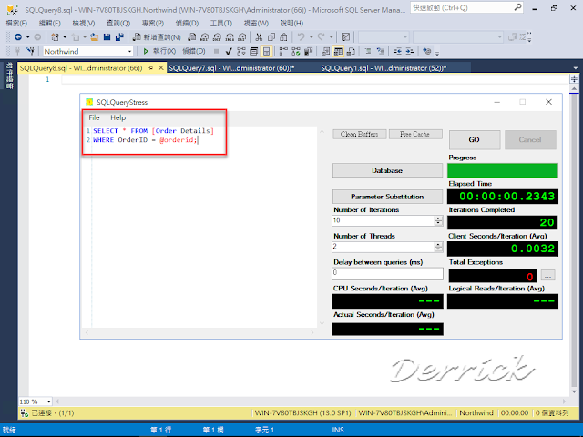
Task: Click the Display Estimated Execution Plan icon
Action: click(241, 51)
